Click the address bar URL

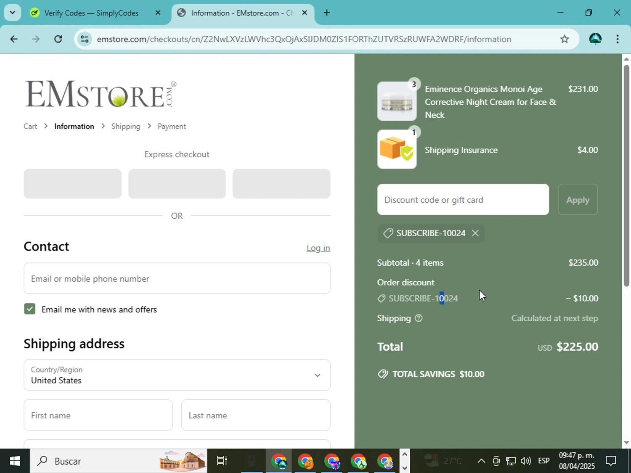tap(304, 39)
